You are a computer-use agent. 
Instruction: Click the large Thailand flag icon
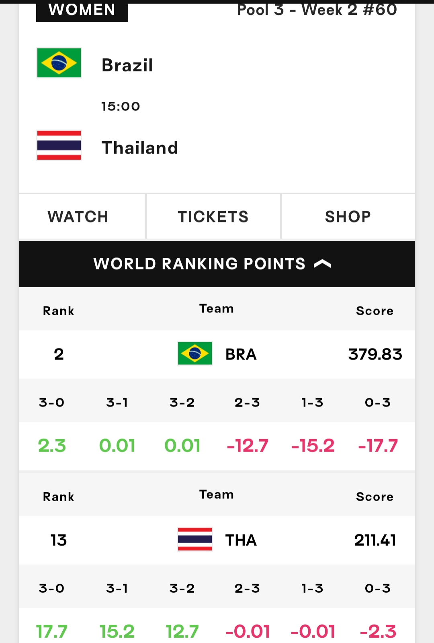click(59, 145)
